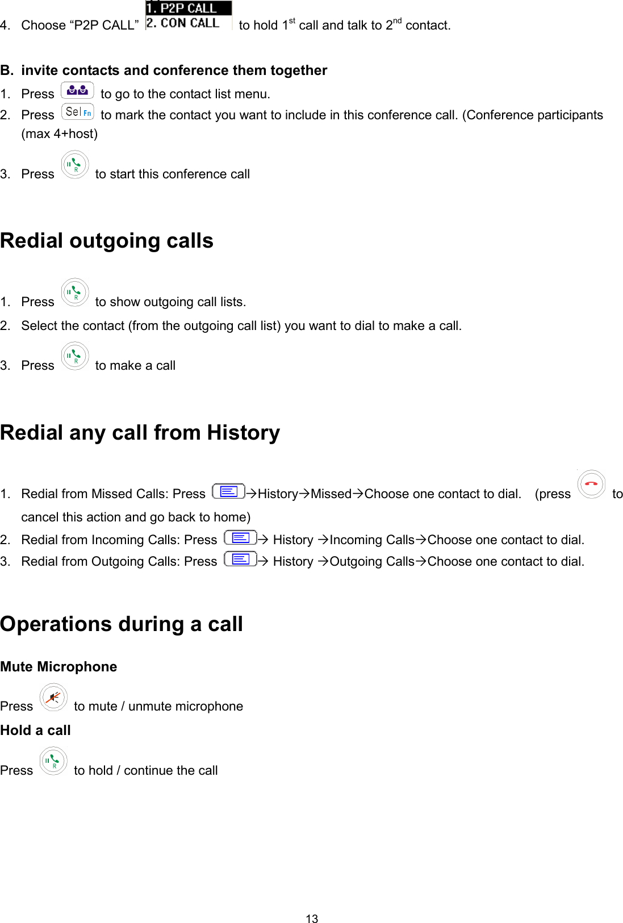623x923 pixels.
Task: Click 'cancel this action and go back to home)'
Action: pyautogui.click(x=136, y=517)
